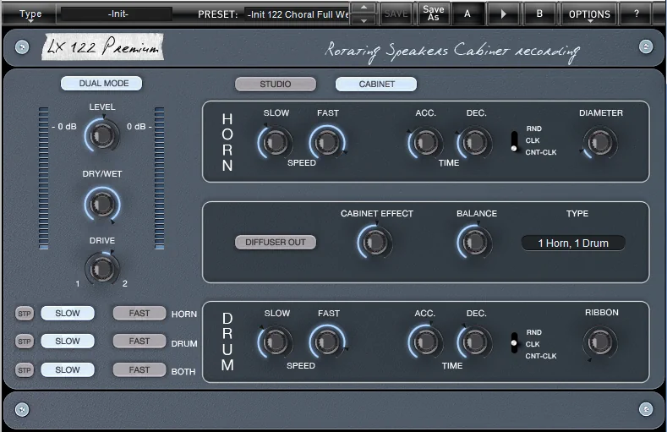Click Horn CLK direction label

pyautogui.click(x=532, y=140)
